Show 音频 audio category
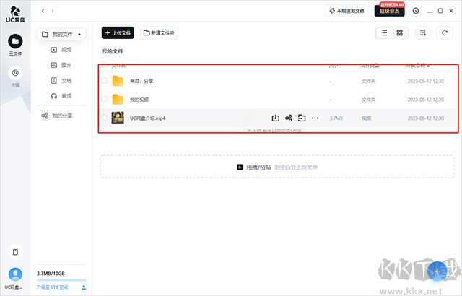Screen dimensions: 462x296 pyautogui.click(x=61, y=96)
